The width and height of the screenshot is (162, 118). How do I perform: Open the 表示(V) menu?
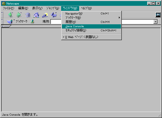point(37,8)
